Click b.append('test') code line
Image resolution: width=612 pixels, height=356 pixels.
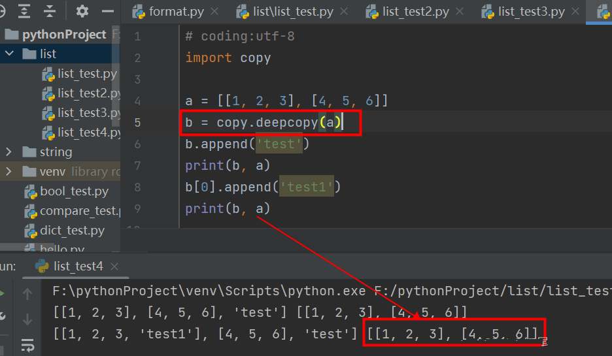247,144
